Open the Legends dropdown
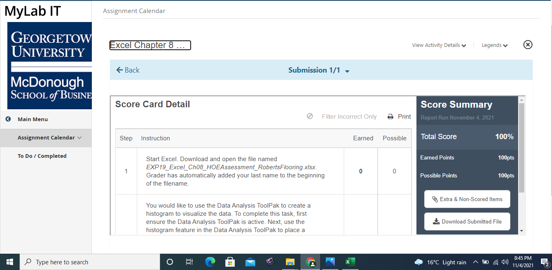The height and width of the screenshot is (270, 552). coord(494,45)
